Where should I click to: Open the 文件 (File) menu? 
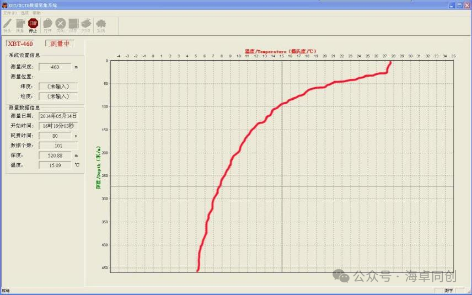click(x=10, y=12)
